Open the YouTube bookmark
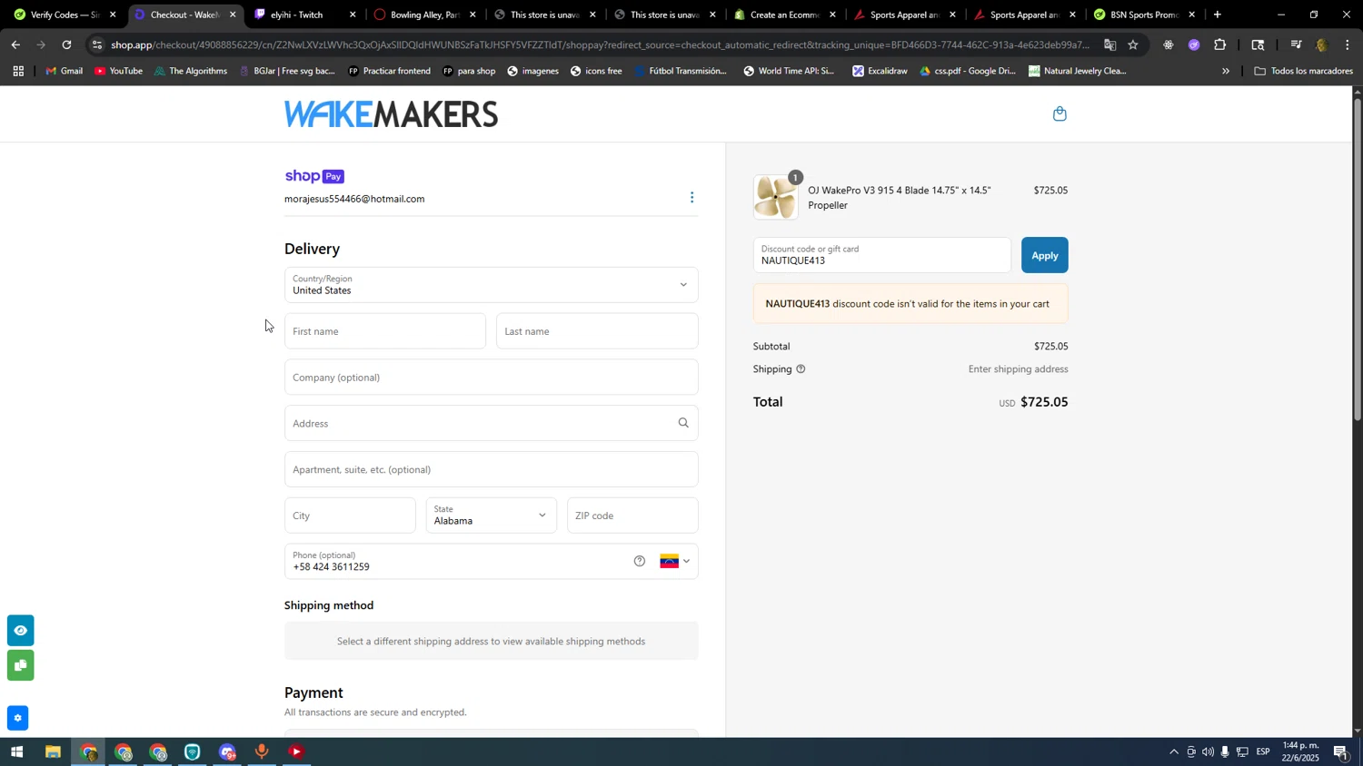 tap(118, 71)
